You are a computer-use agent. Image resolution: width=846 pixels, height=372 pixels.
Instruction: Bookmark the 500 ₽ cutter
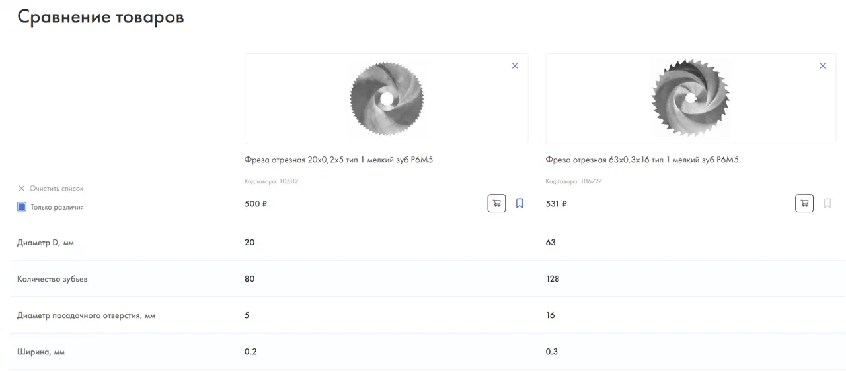pos(519,203)
